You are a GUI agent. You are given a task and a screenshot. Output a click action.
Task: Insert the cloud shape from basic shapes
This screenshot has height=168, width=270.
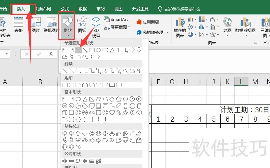[139, 113]
